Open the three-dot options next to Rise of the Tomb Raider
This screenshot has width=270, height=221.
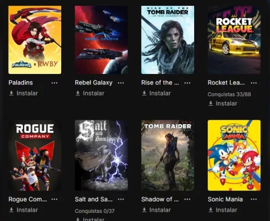[x=187, y=83]
